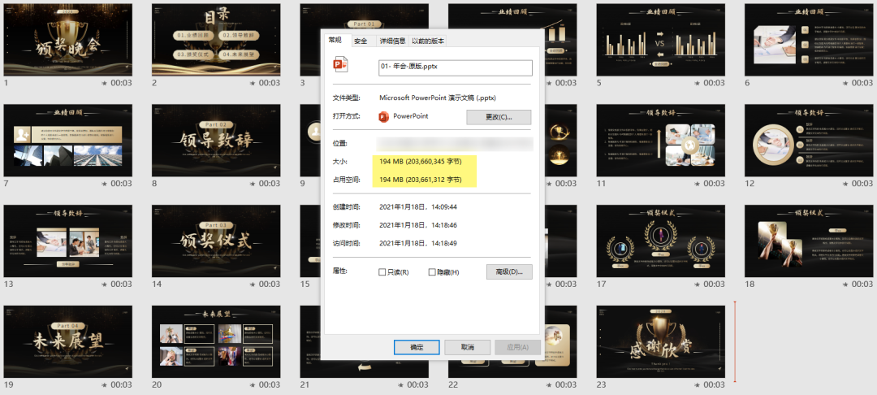The height and width of the screenshot is (395, 877).
Task: Open 高级(D)... attribute settings
Action: click(x=509, y=272)
